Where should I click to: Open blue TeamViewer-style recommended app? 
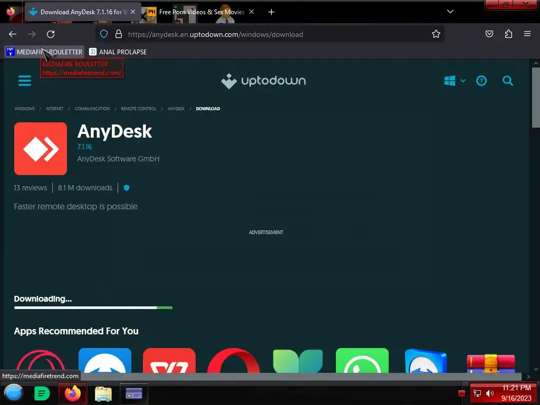pyautogui.click(x=105, y=361)
